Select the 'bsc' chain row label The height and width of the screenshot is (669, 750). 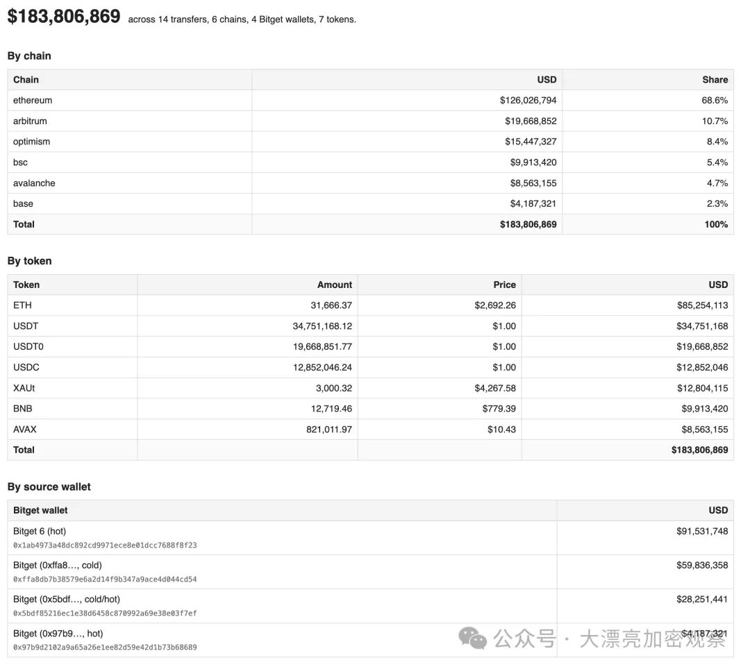point(21,162)
